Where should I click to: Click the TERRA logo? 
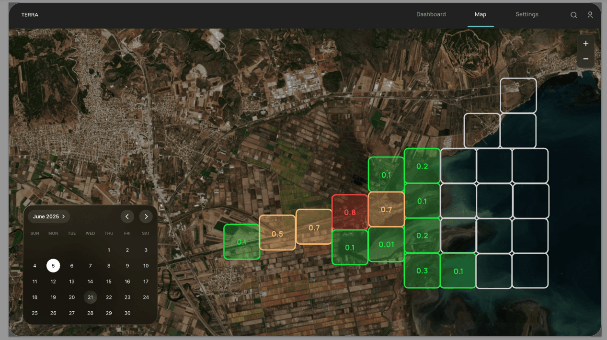pyautogui.click(x=30, y=15)
